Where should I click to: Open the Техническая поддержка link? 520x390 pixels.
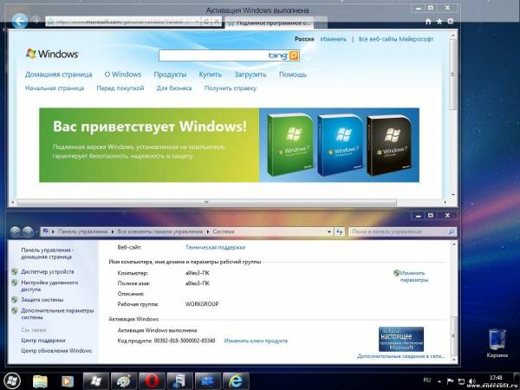click(215, 247)
